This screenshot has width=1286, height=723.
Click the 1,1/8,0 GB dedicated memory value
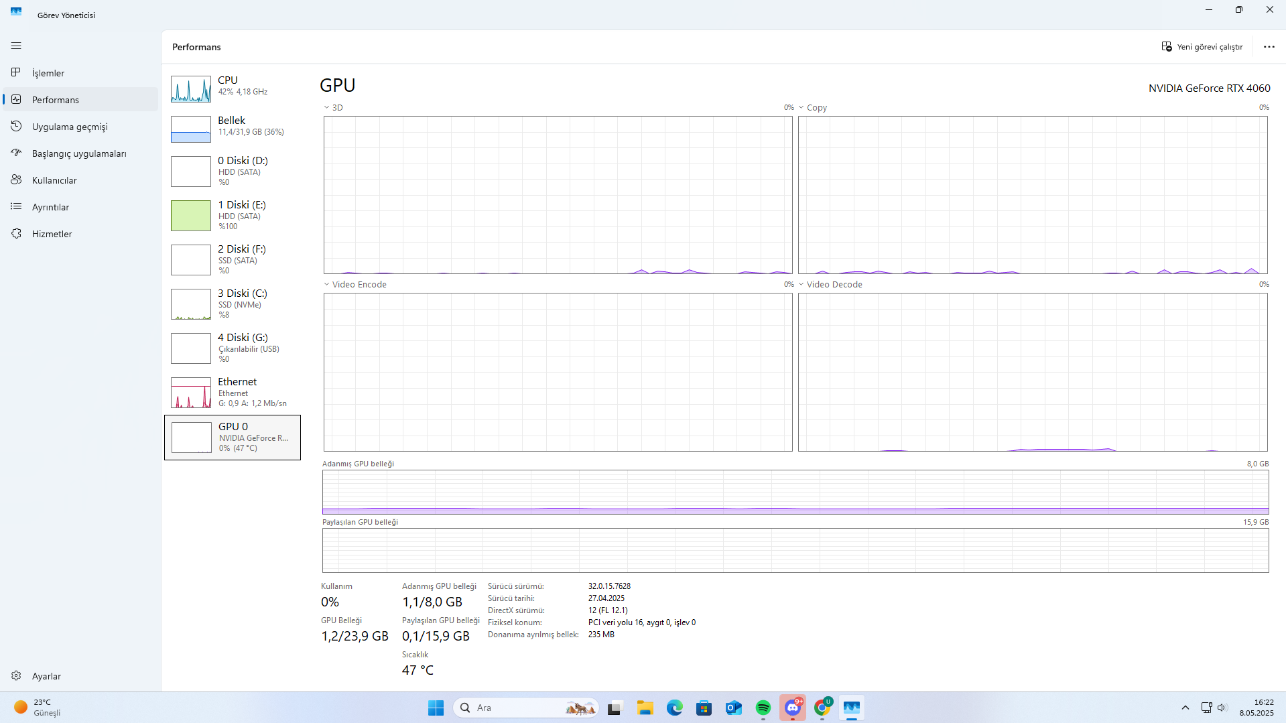(x=432, y=602)
